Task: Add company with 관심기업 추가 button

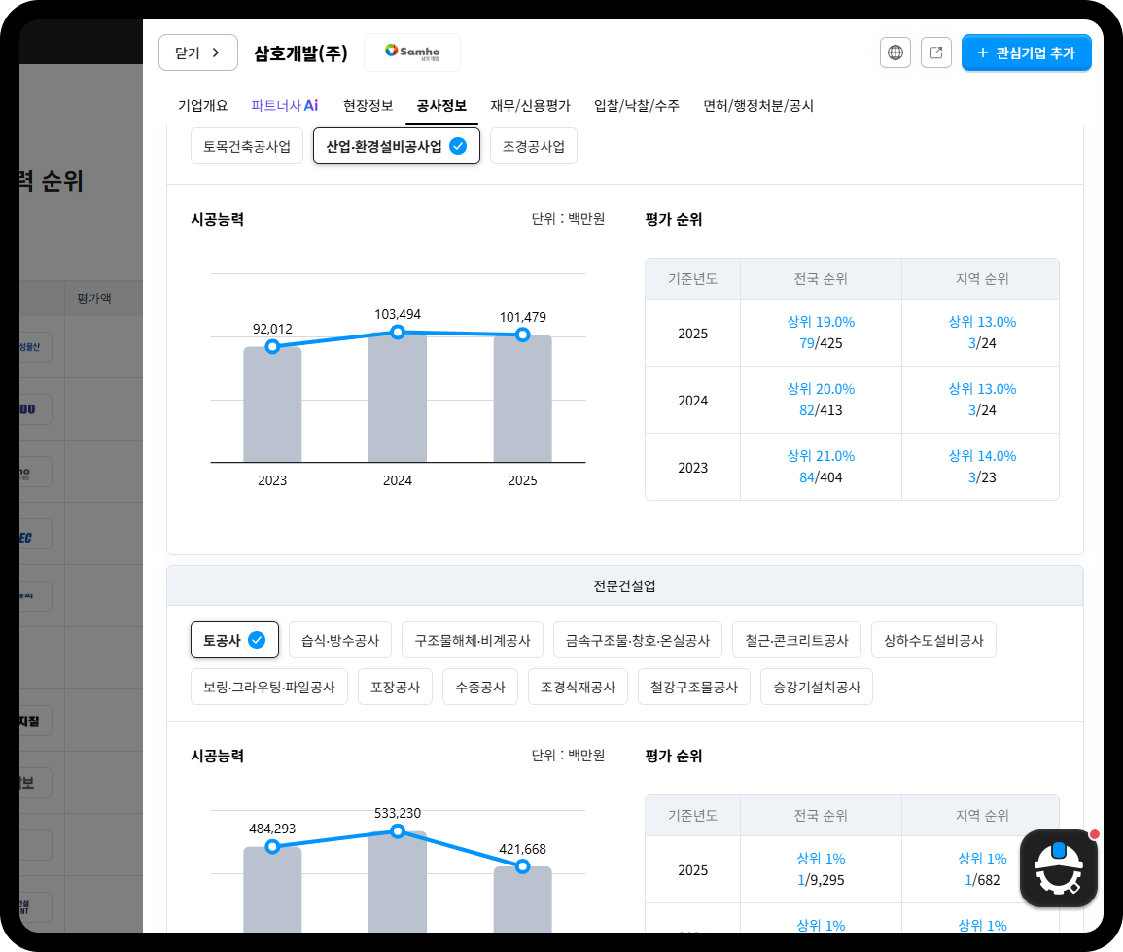Action: 1027,53
